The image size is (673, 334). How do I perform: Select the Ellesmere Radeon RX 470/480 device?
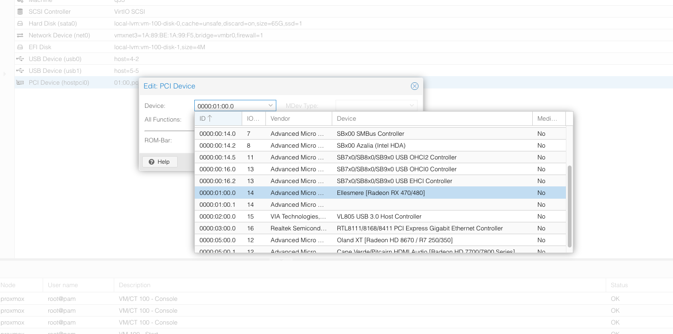(380, 193)
